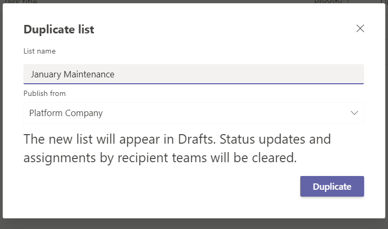Close the Duplicate list dialog
Screen dimensions: 388x229
pos(360,29)
